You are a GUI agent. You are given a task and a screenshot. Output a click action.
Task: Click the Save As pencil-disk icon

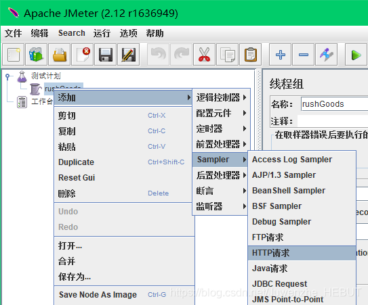pos(128,55)
